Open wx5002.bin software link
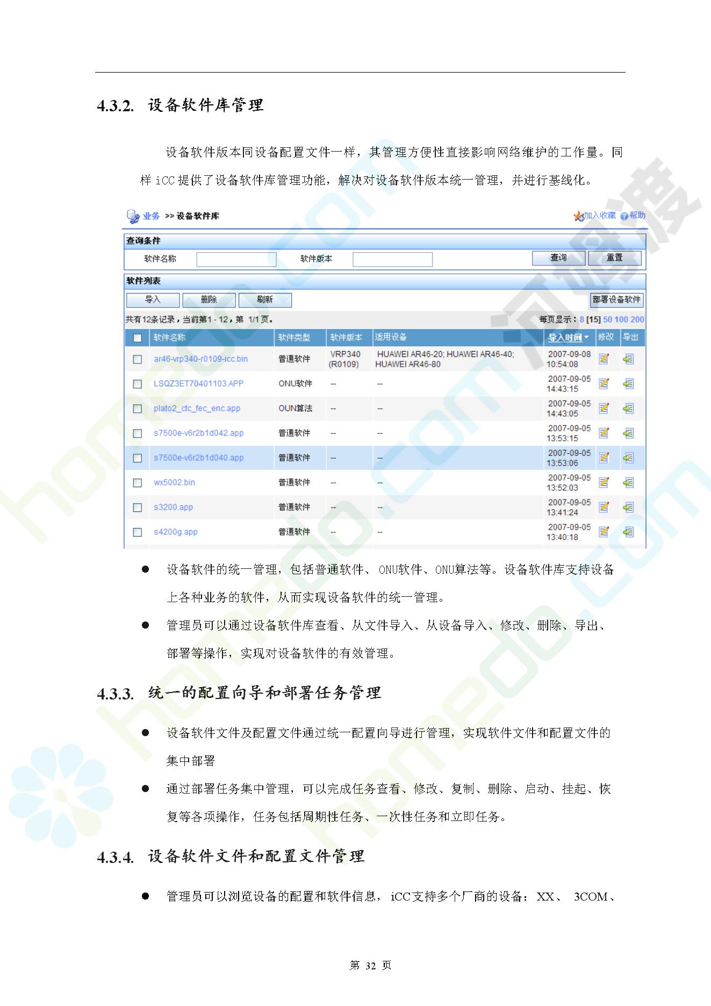The image size is (711, 1006). click(x=174, y=482)
